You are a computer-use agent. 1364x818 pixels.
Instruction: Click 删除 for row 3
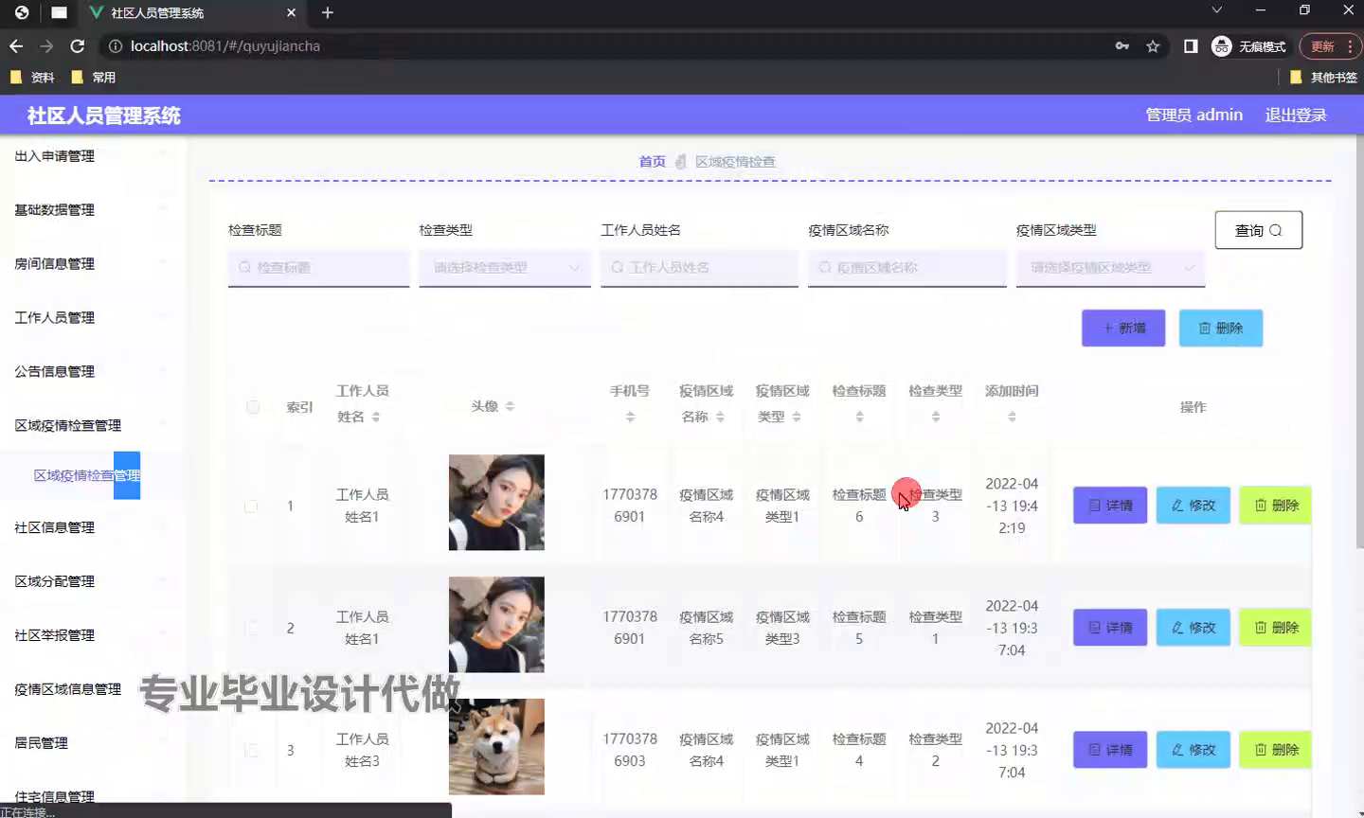pyautogui.click(x=1276, y=750)
